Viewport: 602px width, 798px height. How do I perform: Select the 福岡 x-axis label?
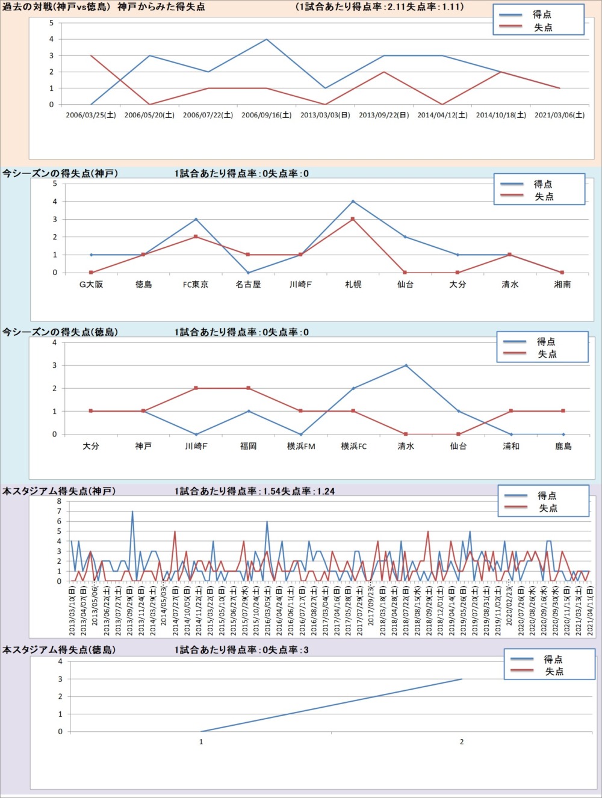tap(248, 446)
